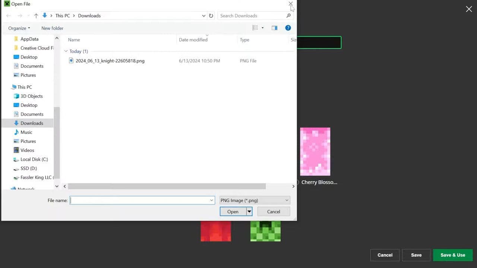Click Cancel in the Open File dialog
477x268 pixels.
(x=274, y=212)
